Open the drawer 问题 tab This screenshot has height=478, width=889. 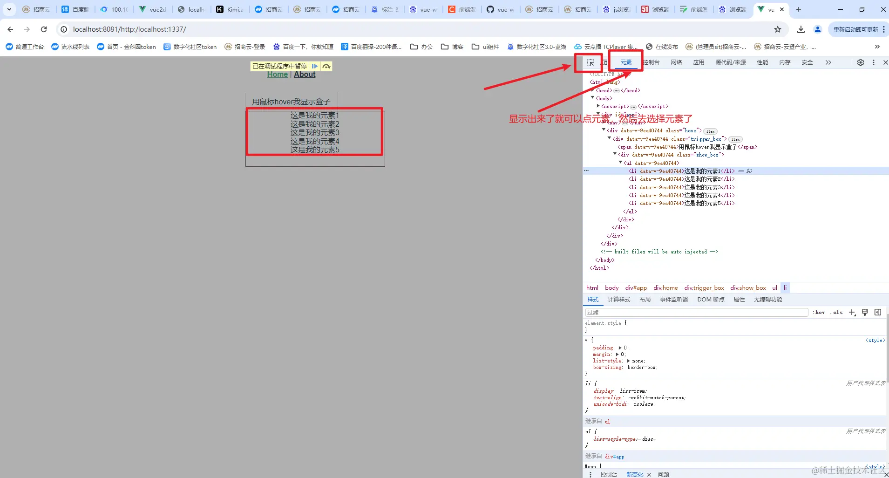click(664, 474)
